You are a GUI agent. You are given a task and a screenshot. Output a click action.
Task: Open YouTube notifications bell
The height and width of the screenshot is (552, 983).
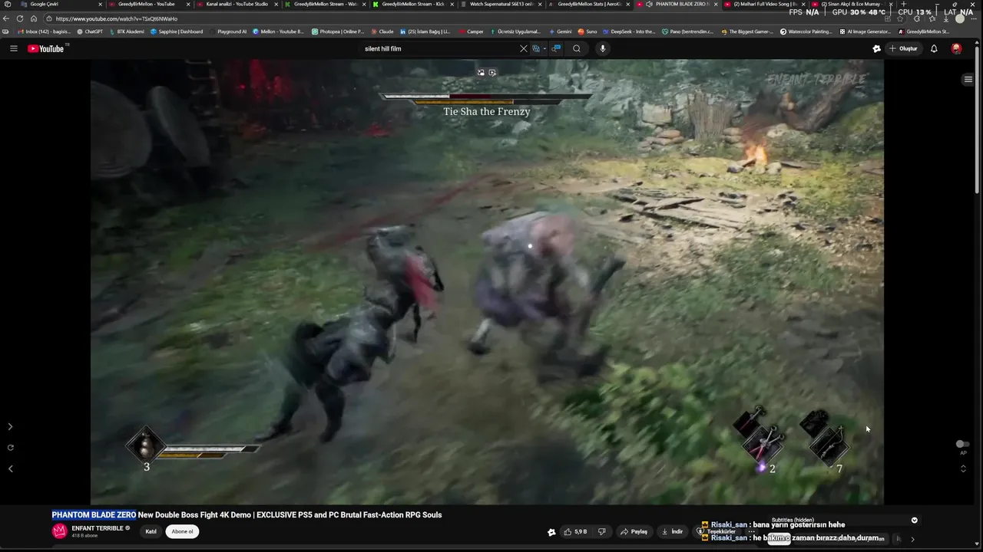pyautogui.click(x=934, y=48)
